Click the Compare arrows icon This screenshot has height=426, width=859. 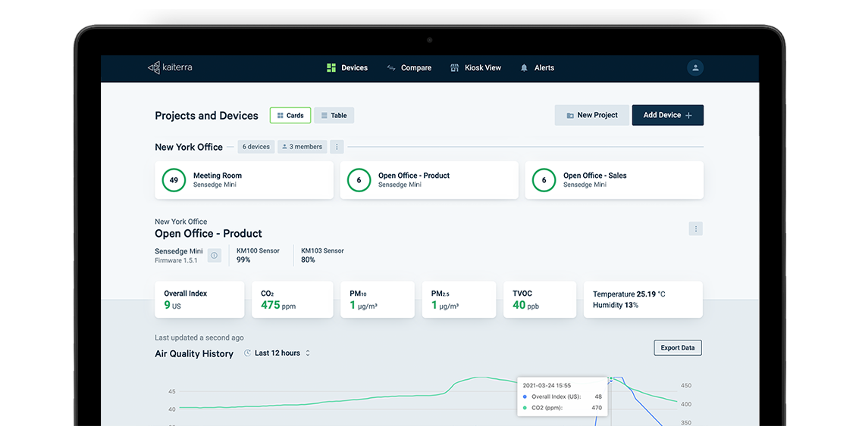click(391, 68)
